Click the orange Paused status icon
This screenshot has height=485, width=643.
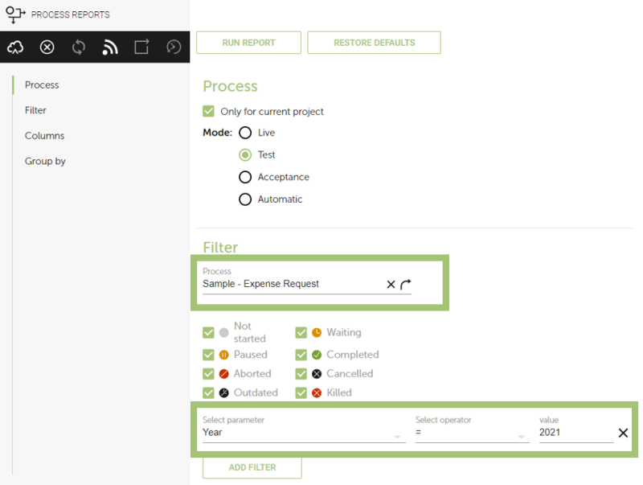pyautogui.click(x=224, y=355)
